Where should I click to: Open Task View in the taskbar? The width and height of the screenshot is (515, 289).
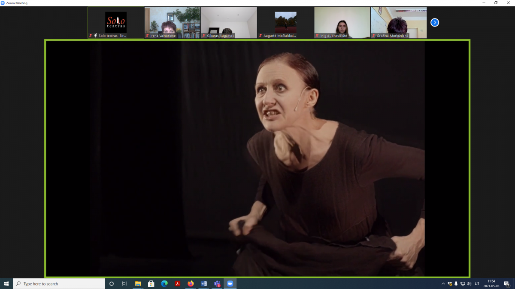(124, 283)
